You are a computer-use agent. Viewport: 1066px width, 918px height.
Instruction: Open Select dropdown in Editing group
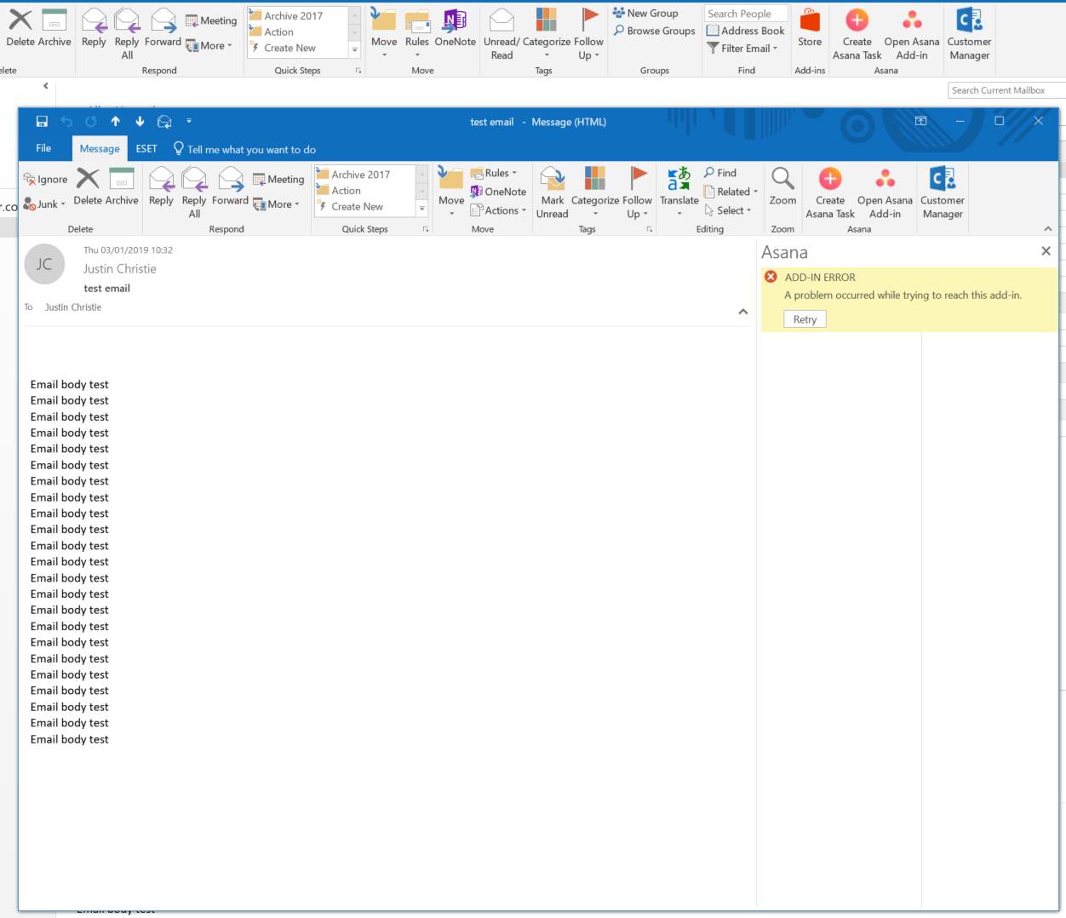728,210
